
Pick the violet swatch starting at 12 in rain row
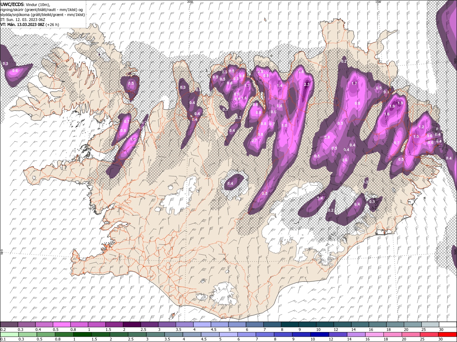pyautogui.click(x=337, y=335)
